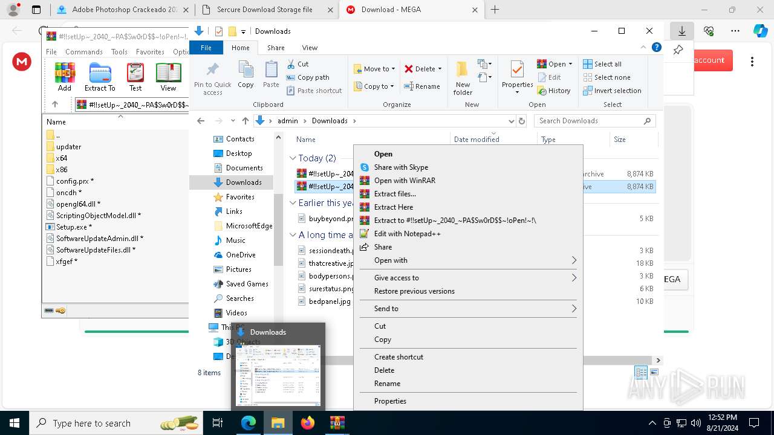Choose Delete in context menu
Viewport: 774px width, 435px height.
[467, 370]
